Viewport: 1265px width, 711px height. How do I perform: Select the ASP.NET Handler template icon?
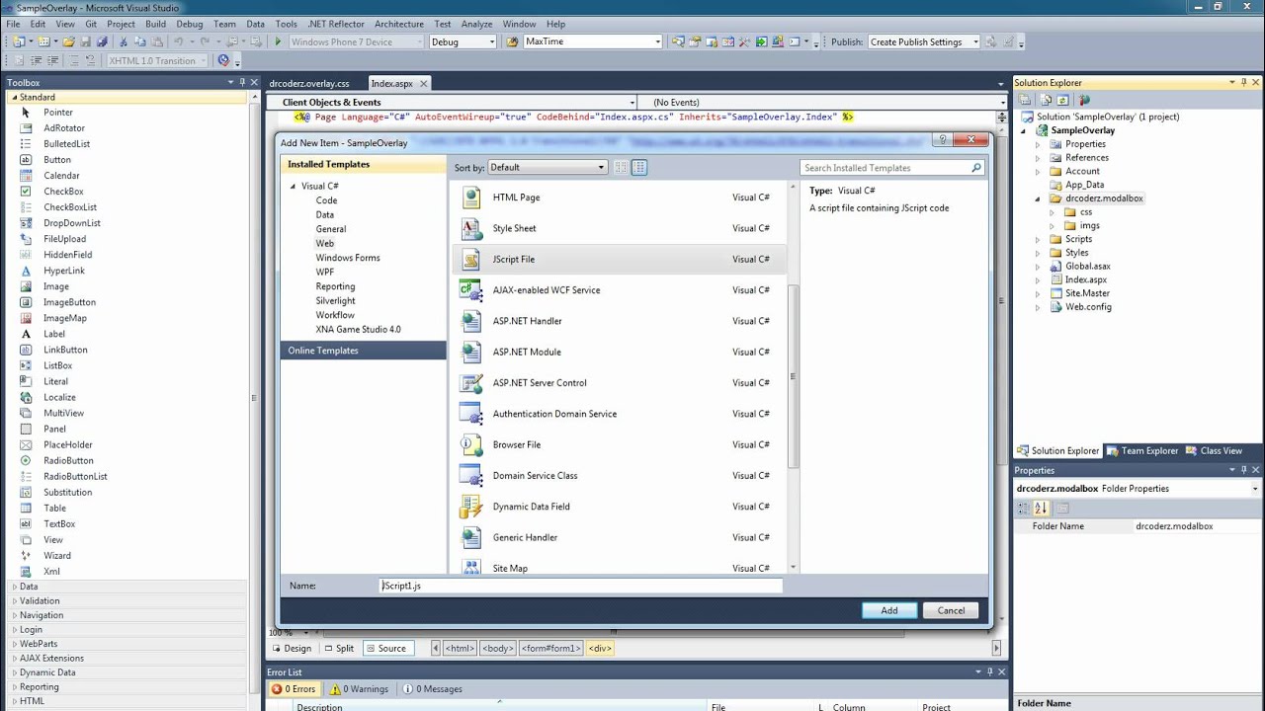pos(471,321)
